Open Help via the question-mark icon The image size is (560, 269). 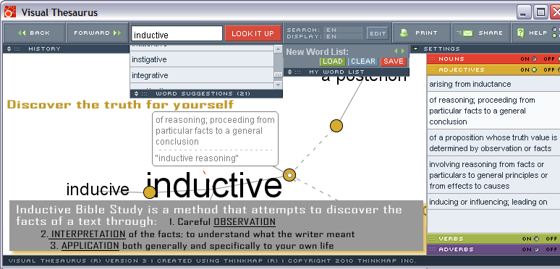(x=520, y=33)
